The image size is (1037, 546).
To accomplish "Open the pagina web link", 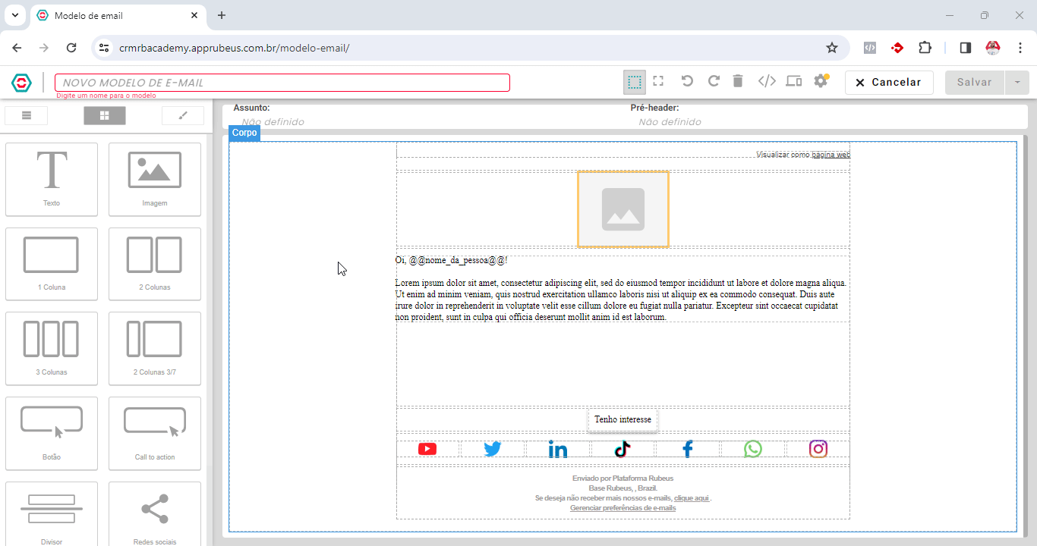I will 831,155.
